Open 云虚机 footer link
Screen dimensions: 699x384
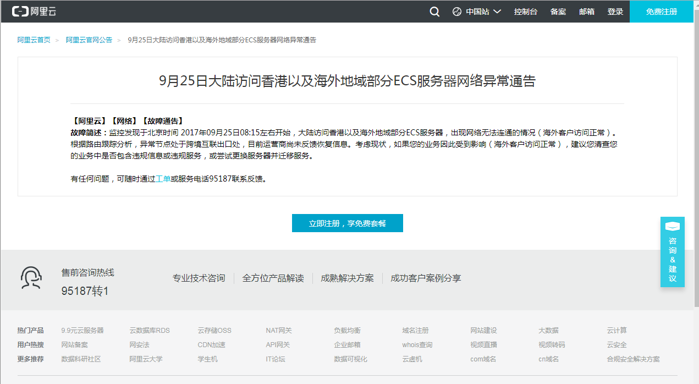(412, 359)
